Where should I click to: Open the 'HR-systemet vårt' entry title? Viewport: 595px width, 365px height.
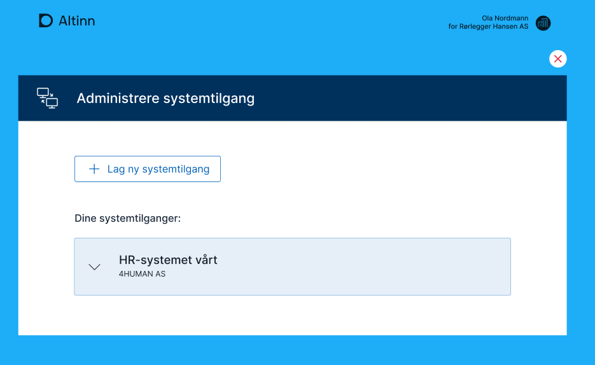168,260
